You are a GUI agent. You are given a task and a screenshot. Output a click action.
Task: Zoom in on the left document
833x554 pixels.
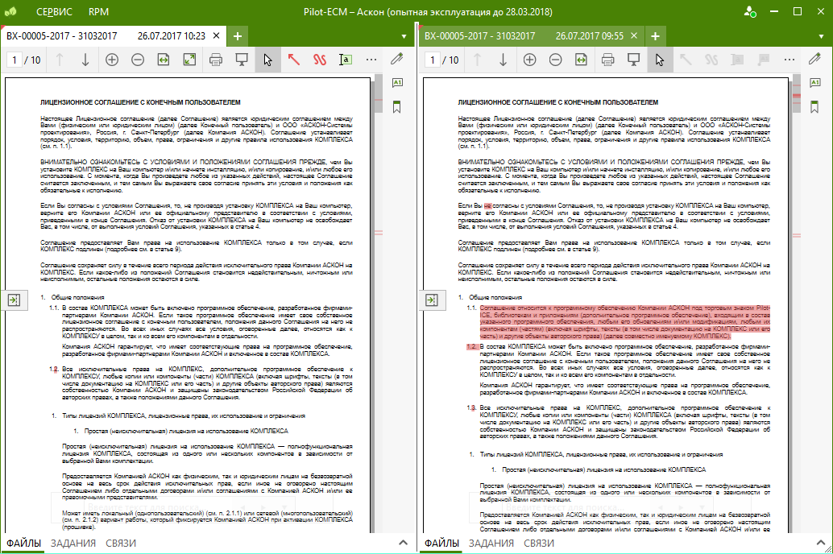pyautogui.click(x=111, y=60)
